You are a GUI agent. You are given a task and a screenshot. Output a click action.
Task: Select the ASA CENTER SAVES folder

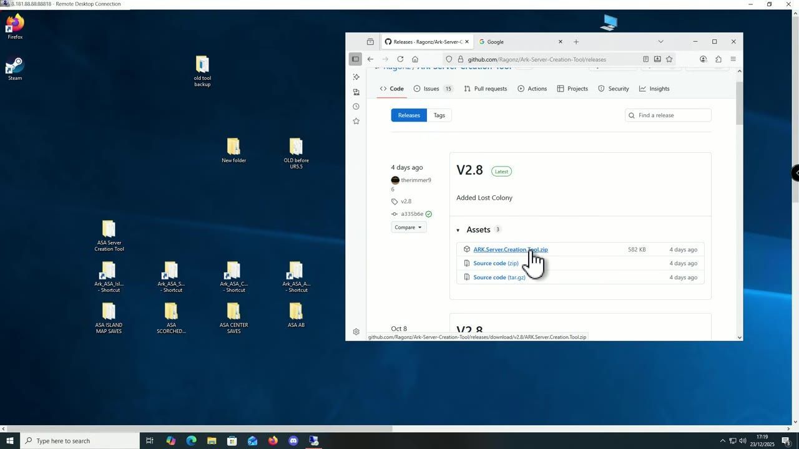(x=233, y=318)
